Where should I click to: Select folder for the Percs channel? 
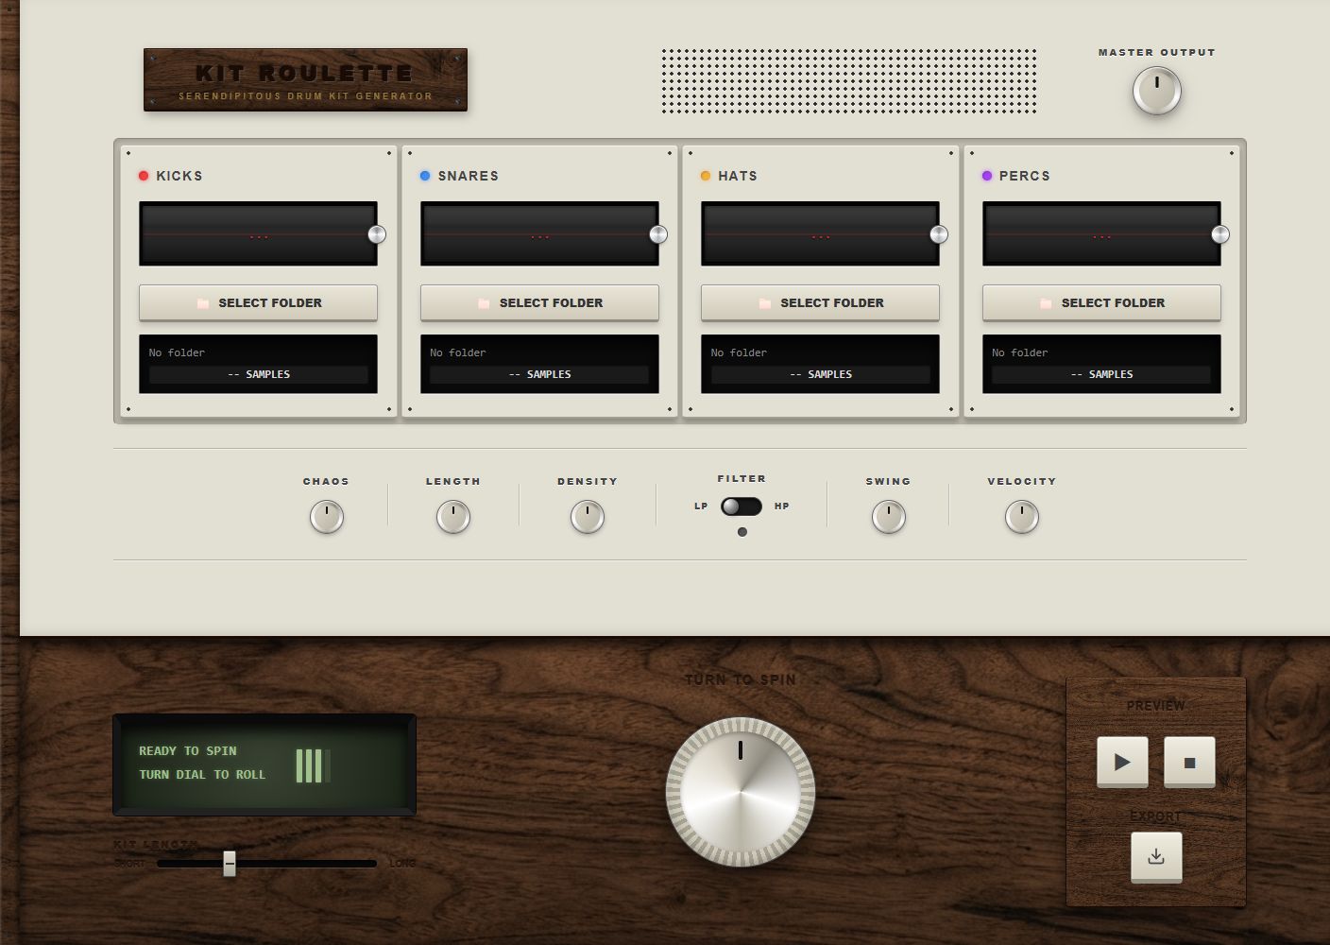click(x=1101, y=302)
